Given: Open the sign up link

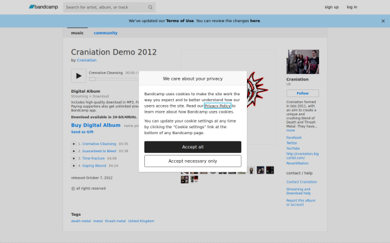Looking at the screenshot, I should 331,7.
